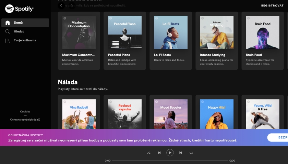Click the 'Zaregistruj se a začni' banner text

pos(123,140)
